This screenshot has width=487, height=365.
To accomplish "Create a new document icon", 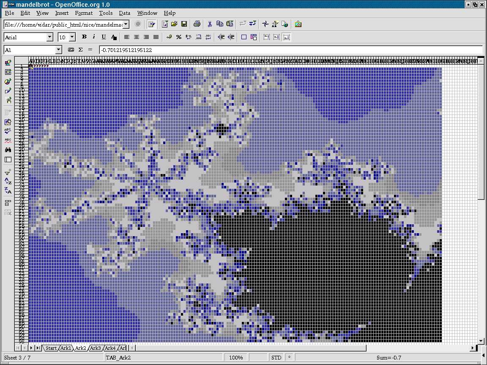I will [165, 24].
